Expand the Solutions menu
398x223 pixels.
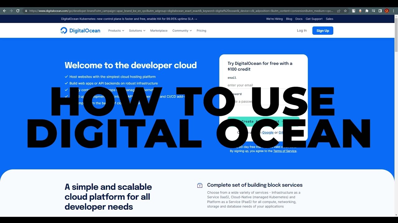[x=137, y=31]
